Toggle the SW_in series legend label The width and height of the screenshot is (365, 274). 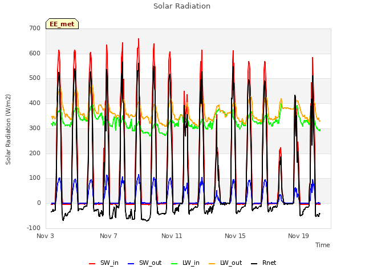coord(109,263)
